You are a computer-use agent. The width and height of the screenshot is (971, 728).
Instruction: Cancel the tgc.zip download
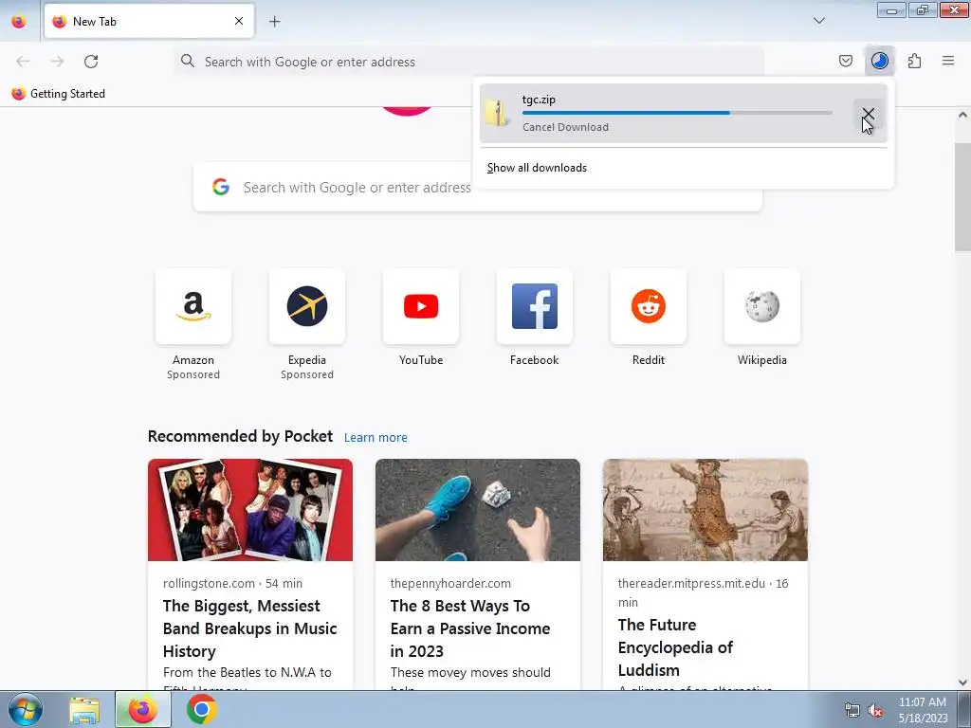click(868, 114)
